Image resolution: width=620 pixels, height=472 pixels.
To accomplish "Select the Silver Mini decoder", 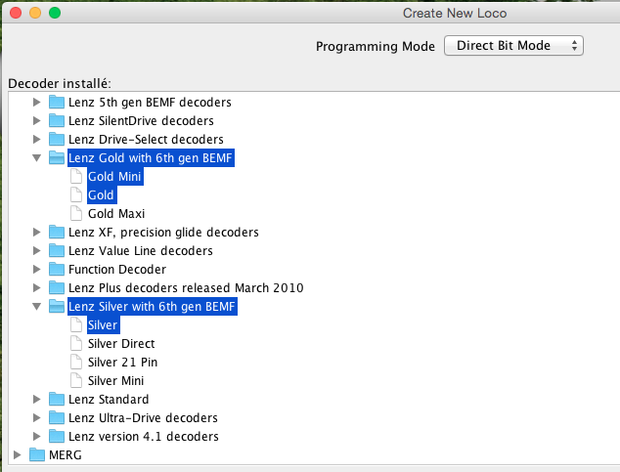I will click(x=115, y=381).
